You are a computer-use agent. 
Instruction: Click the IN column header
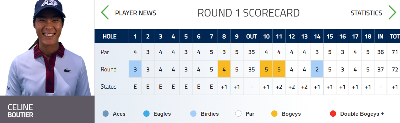coord(380,36)
